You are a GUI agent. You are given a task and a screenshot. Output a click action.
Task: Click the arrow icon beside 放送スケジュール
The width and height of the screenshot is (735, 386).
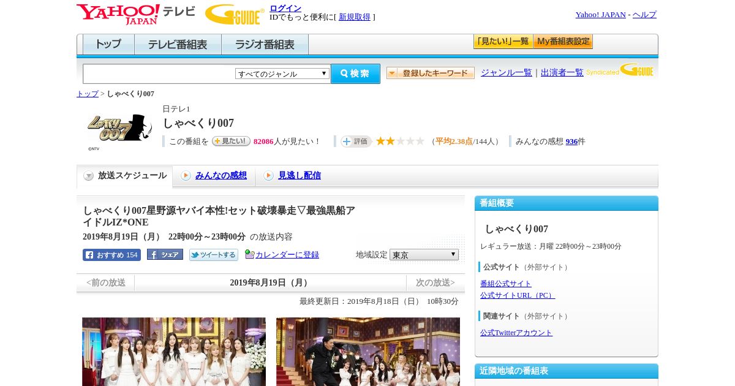tap(89, 176)
